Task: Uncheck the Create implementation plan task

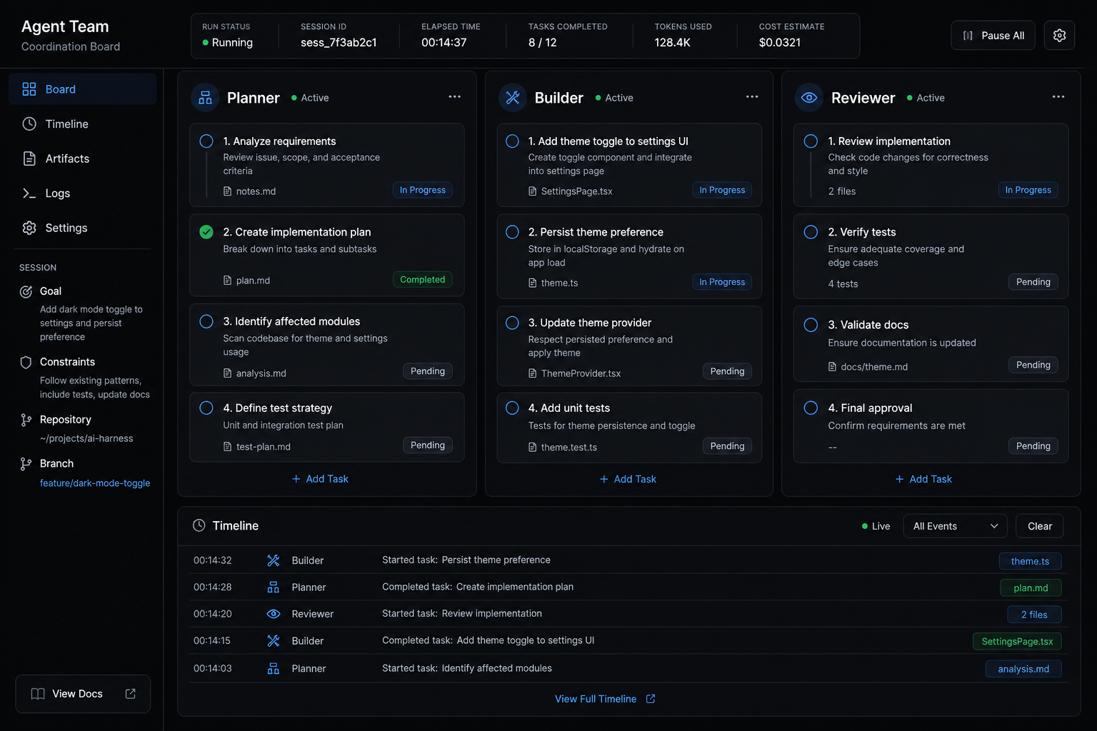Action: click(206, 232)
